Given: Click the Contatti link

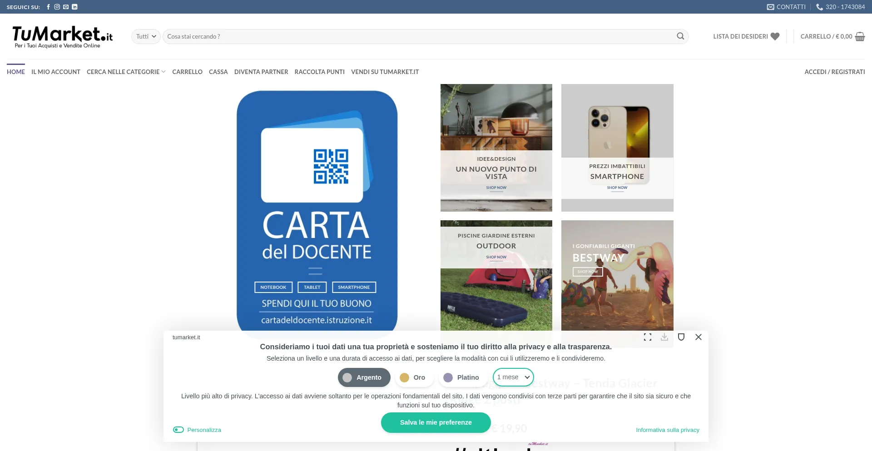Looking at the screenshot, I should coord(791,7).
